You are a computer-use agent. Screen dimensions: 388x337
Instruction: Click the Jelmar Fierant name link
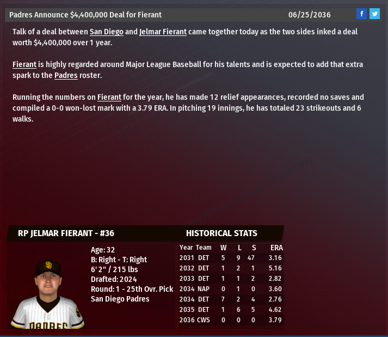(163, 32)
